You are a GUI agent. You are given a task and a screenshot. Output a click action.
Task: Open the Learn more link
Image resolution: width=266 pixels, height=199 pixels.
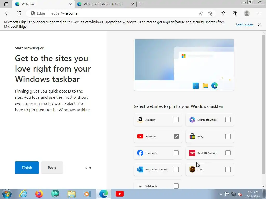pyautogui.click(x=244, y=24)
